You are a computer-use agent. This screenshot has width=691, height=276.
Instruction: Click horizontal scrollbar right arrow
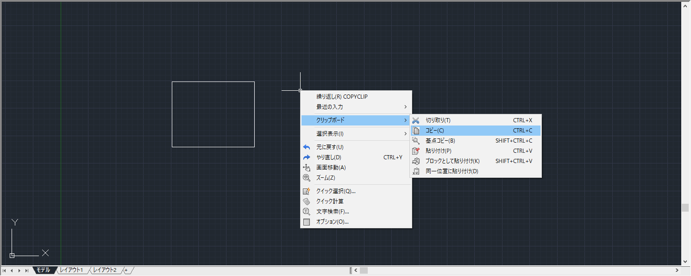click(x=677, y=270)
